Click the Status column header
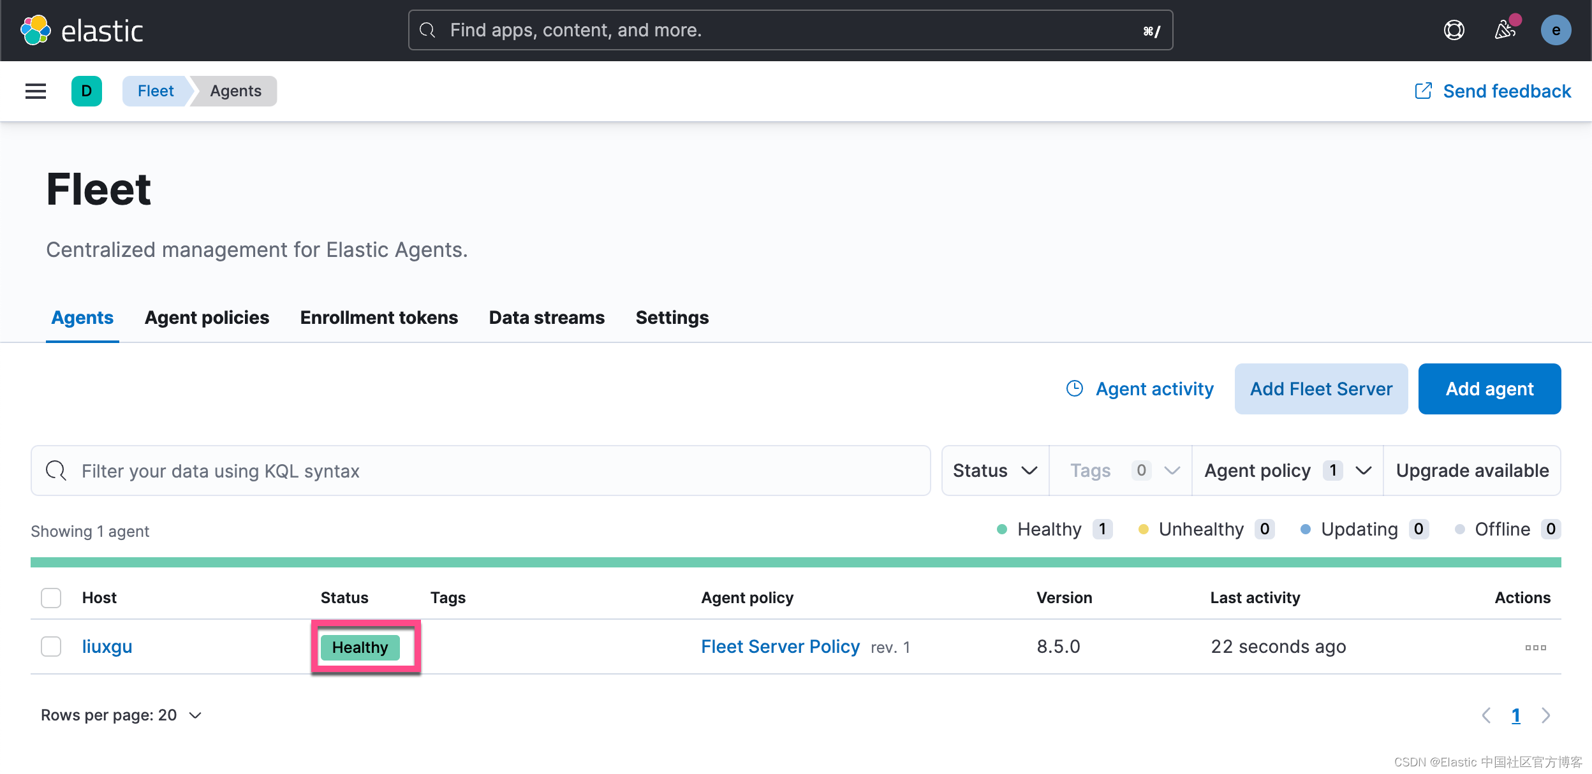The height and width of the screenshot is (774, 1592). (344, 598)
